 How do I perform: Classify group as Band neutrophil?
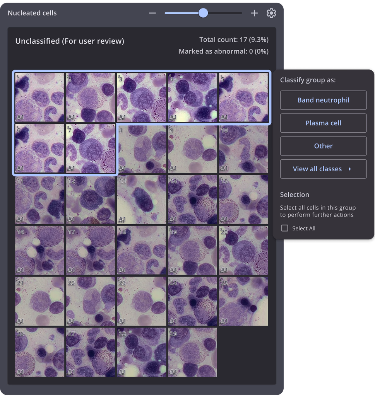click(x=323, y=100)
